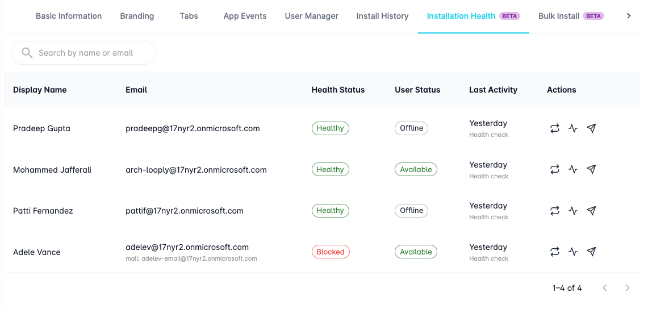Click activity pulse icon for Adele Vance
648x309 pixels.
573,252
